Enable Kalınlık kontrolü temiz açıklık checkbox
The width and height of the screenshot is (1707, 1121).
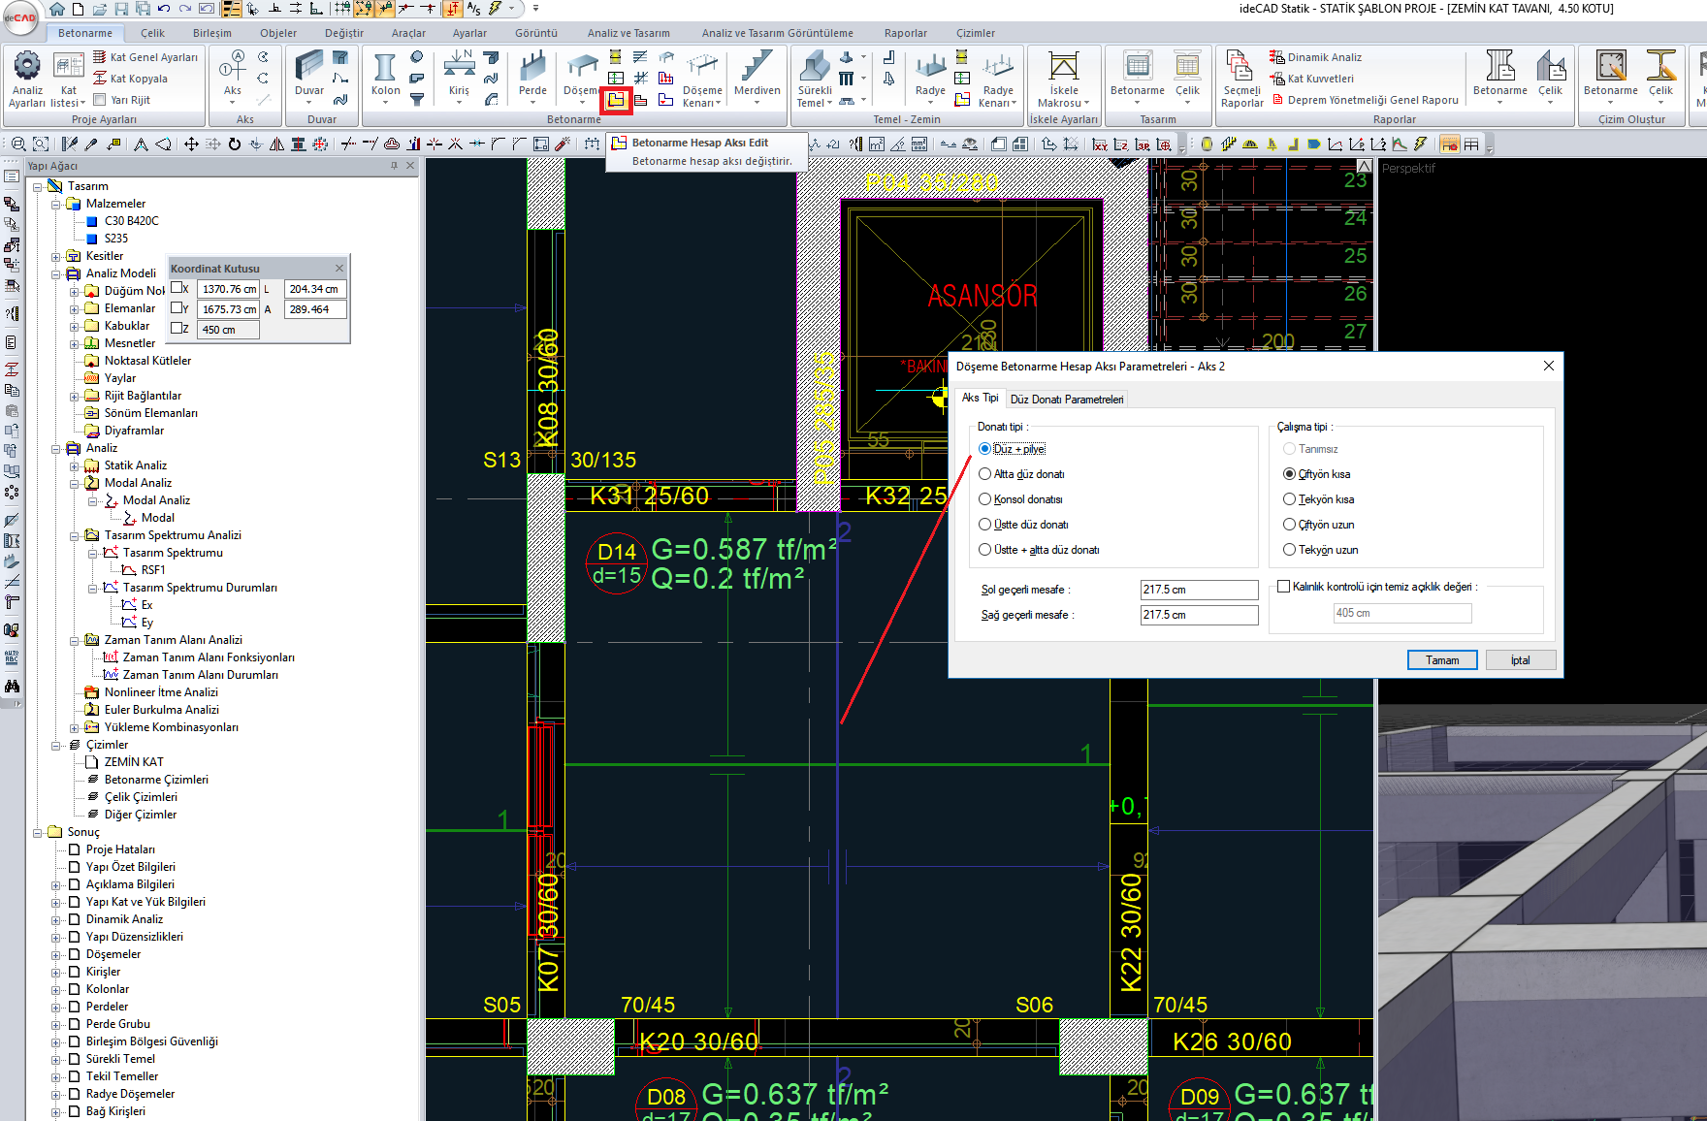[1284, 586]
